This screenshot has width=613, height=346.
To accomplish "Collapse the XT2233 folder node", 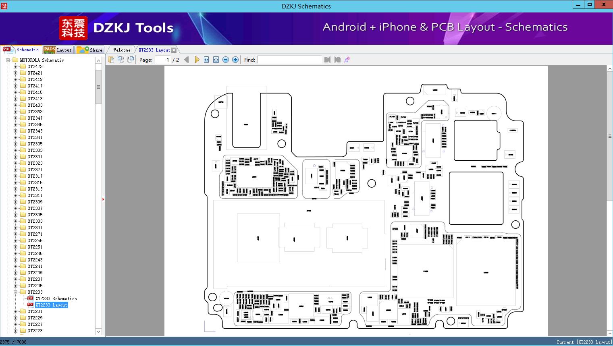I will [15, 292].
